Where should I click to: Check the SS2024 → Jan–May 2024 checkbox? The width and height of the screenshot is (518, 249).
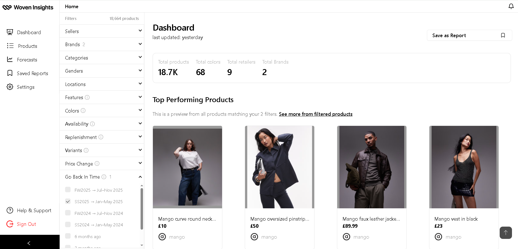[68, 224]
